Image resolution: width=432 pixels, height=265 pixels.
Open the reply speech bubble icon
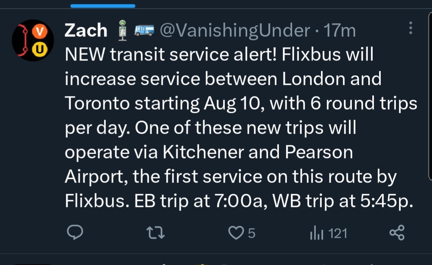(74, 233)
